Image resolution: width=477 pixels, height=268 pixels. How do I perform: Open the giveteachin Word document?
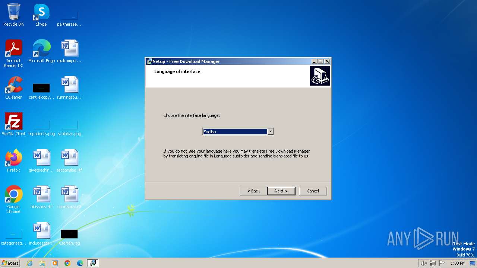click(41, 161)
